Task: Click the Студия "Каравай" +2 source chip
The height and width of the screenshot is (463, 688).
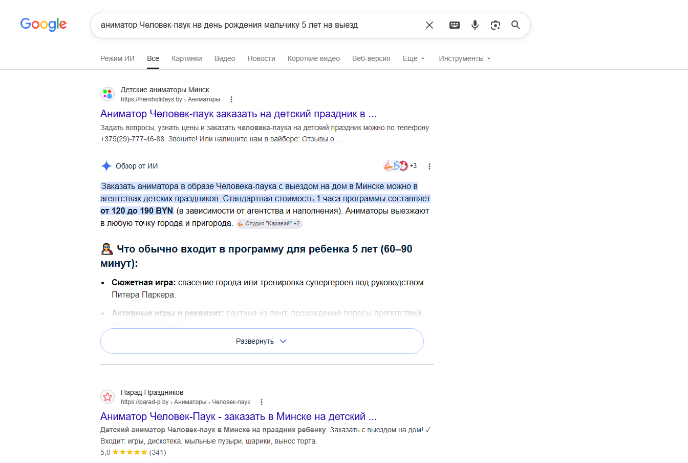Action: (x=269, y=223)
